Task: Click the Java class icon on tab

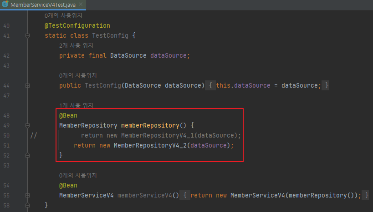Action: (x=5, y=4)
